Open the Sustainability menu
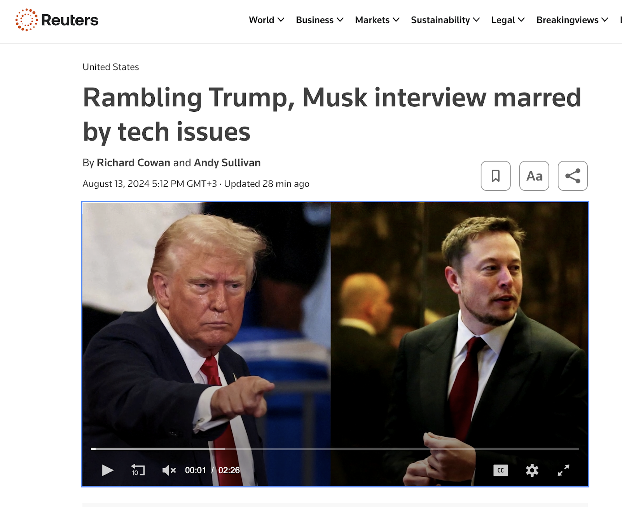Viewport: 622px width, 507px height. tap(445, 20)
